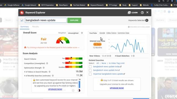This screenshot has width=177, height=99.
Task: Click the Search Volume color bar
Action: point(74,59)
